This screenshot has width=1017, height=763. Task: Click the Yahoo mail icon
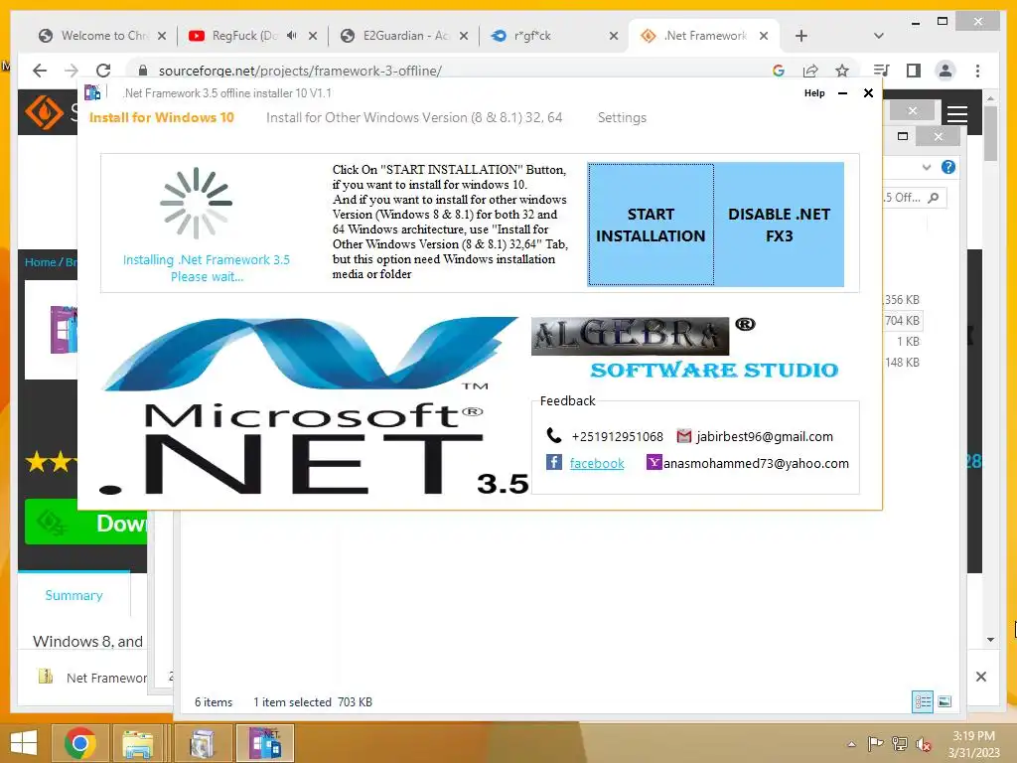(x=654, y=462)
